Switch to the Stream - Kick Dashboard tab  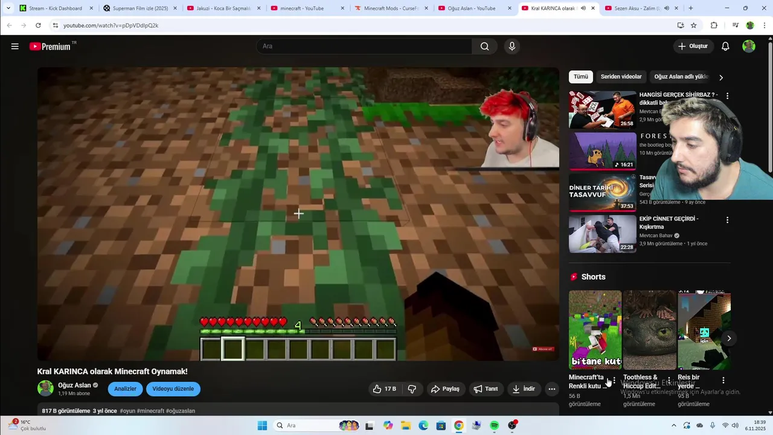tap(55, 8)
